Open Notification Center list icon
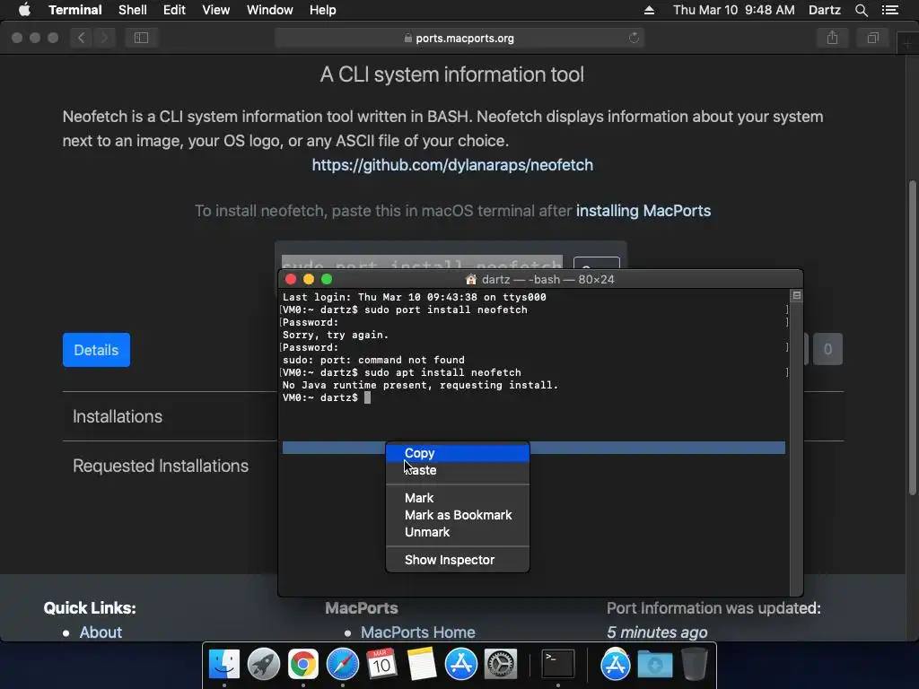The height and width of the screenshot is (689, 919). coord(889,10)
